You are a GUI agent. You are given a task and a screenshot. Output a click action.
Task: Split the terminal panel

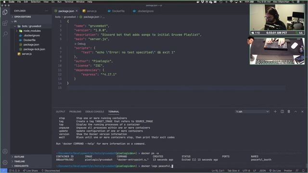282,111
